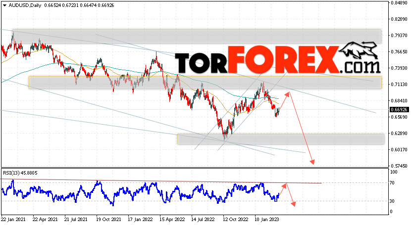Viewport: 411px width, 225px height.
Task: Click the RSI scale value 0
Action: pyautogui.click(x=391, y=212)
